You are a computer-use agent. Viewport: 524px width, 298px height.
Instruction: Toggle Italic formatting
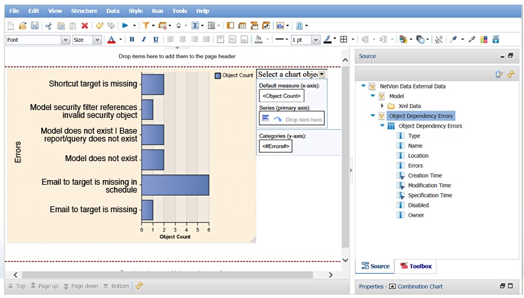pyautogui.click(x=143, y=40)
